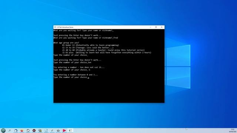
Task: Maximize the C# Text Adventure Game window
Action: coord(156,27)
